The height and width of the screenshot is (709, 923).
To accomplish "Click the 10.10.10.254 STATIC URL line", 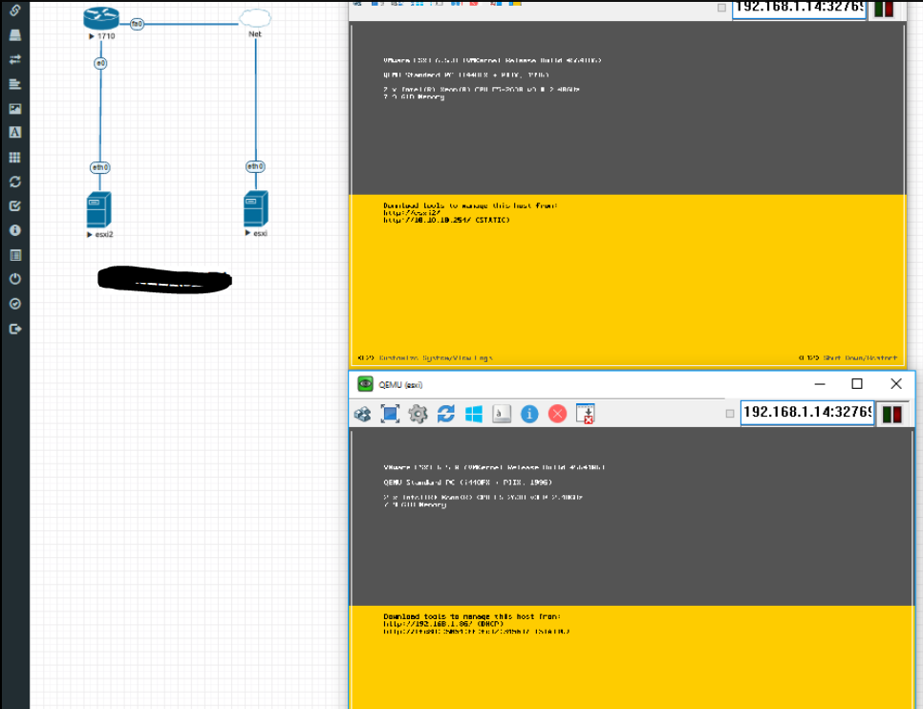I will coord(447,220).
